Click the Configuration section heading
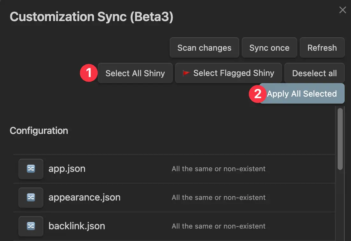Image resolution: width=351 pixels, height=241 pixels. pos(39,131)
